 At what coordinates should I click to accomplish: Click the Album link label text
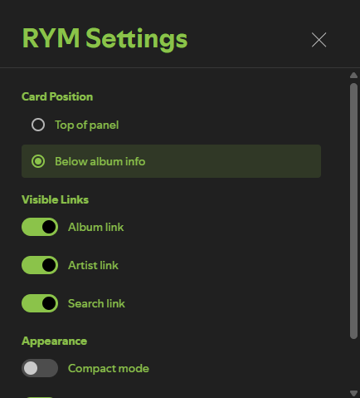point(96,227)
